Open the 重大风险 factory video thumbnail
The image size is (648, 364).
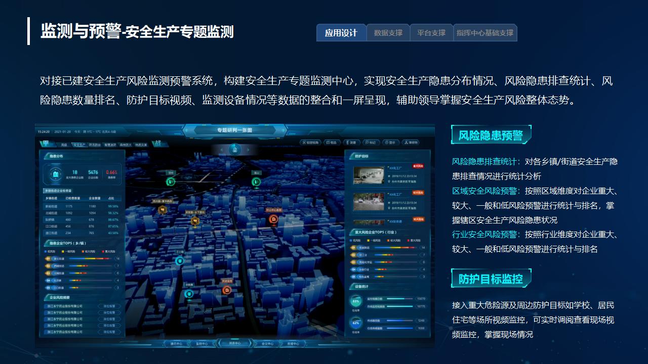click(369, 175)
